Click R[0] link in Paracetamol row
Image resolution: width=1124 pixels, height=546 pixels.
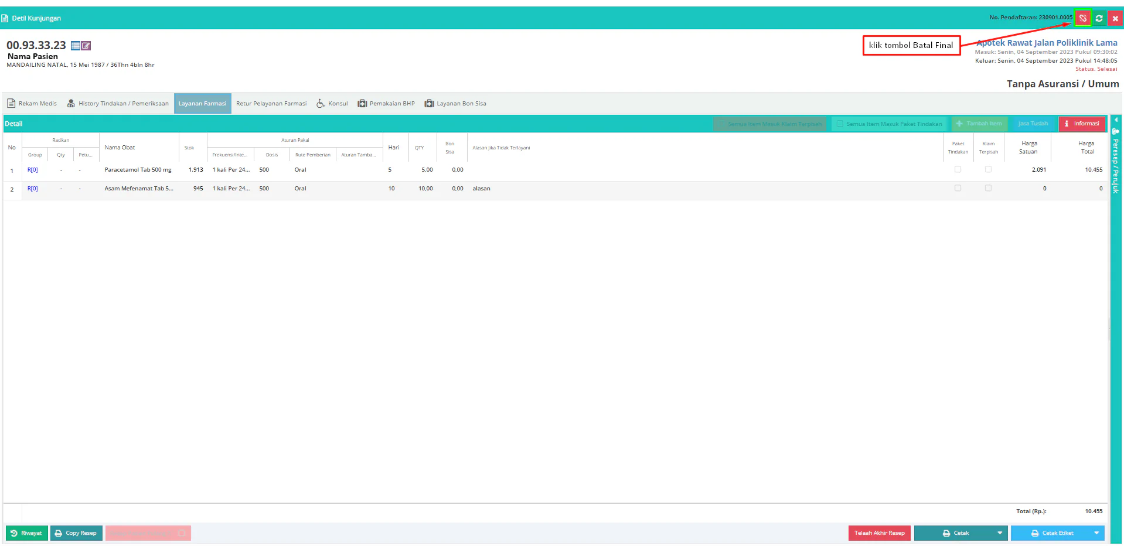[32, 170]
